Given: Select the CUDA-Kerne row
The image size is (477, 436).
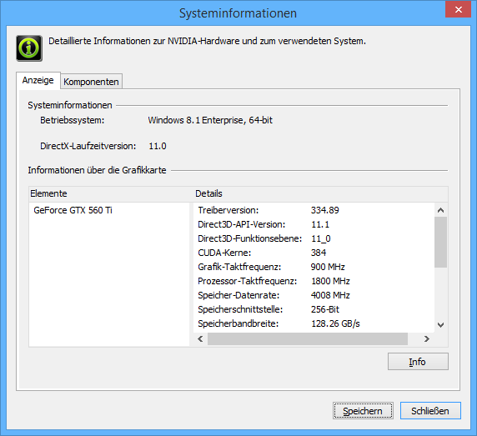Looking at the screenshot, I should [314, 253].
